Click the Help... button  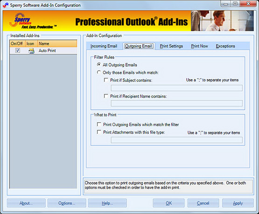(x=107, y=203)
